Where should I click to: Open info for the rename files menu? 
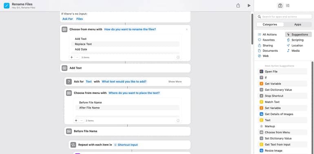(x=178, y=57)
